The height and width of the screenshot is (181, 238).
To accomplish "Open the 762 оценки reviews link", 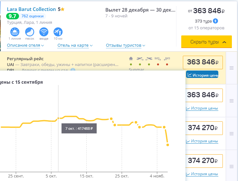I will 32,16.
